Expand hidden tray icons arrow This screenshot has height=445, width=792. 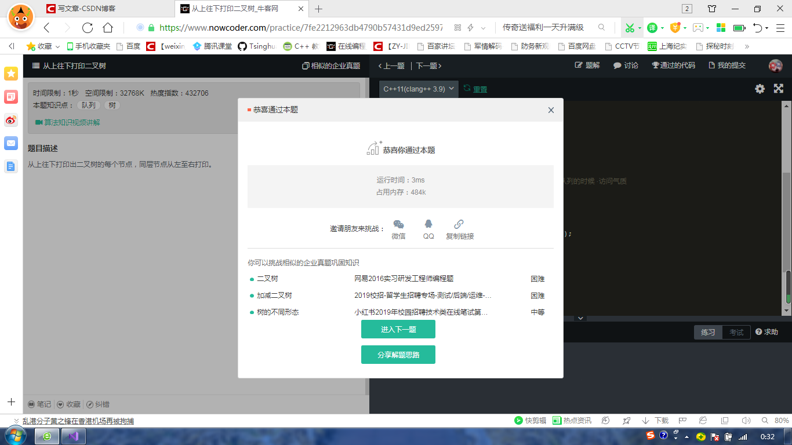[x=686, y=437]
